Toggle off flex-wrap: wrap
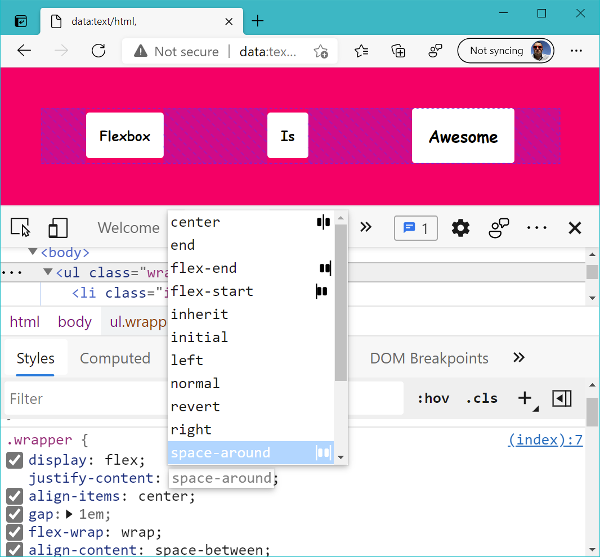The image size is (600, 557). 14,532
